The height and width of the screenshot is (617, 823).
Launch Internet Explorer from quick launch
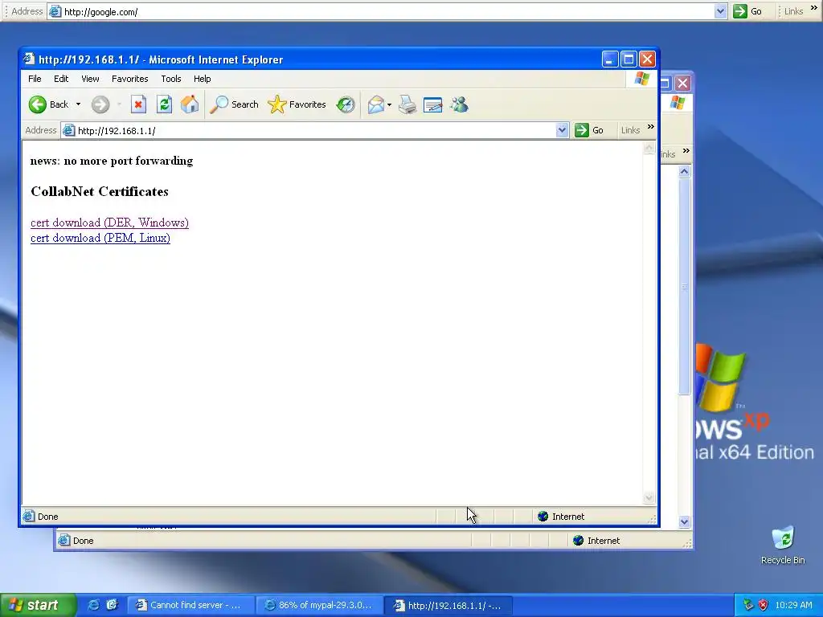[93, 606]
